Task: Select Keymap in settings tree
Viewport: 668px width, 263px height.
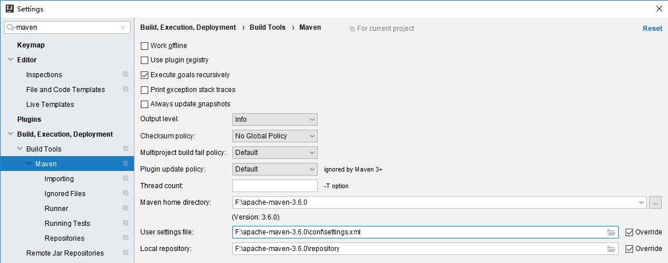Action: coord(31,45)
